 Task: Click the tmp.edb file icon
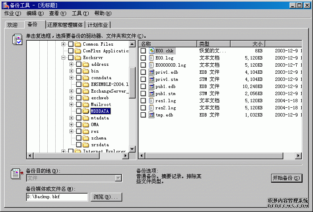tap(151, 115)
